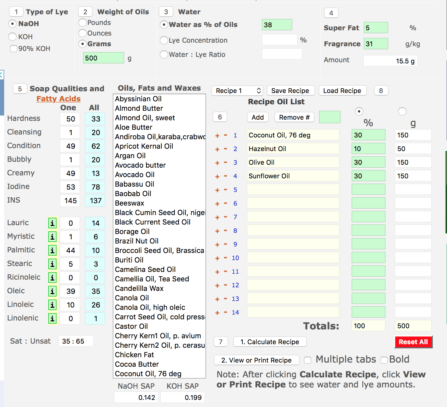Open the Recipe 1 dropdown
This screenshot has width=447, height=407.
point(237,91)
